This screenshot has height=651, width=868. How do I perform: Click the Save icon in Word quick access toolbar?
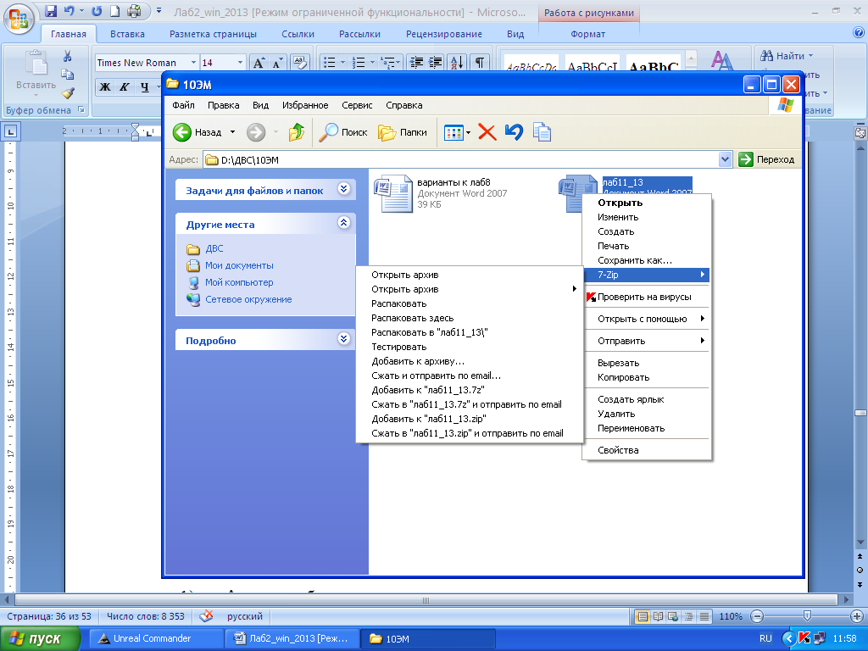50,11
